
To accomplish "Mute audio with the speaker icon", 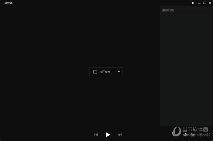I will (185, 135).
